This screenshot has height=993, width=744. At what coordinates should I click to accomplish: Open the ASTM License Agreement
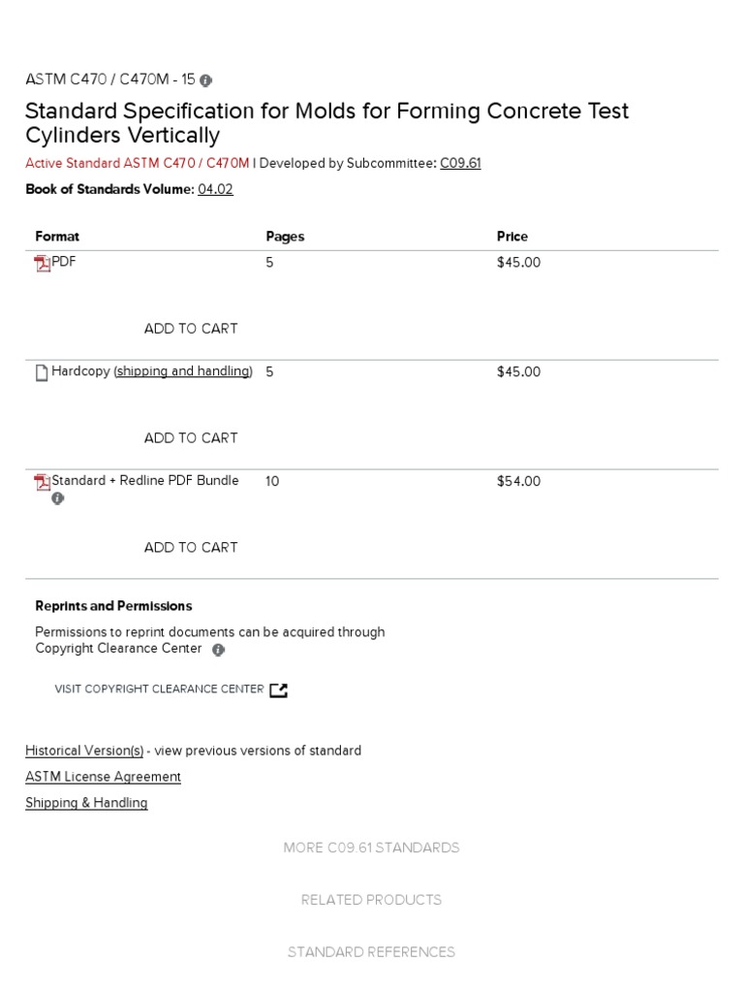coord(103,777)
